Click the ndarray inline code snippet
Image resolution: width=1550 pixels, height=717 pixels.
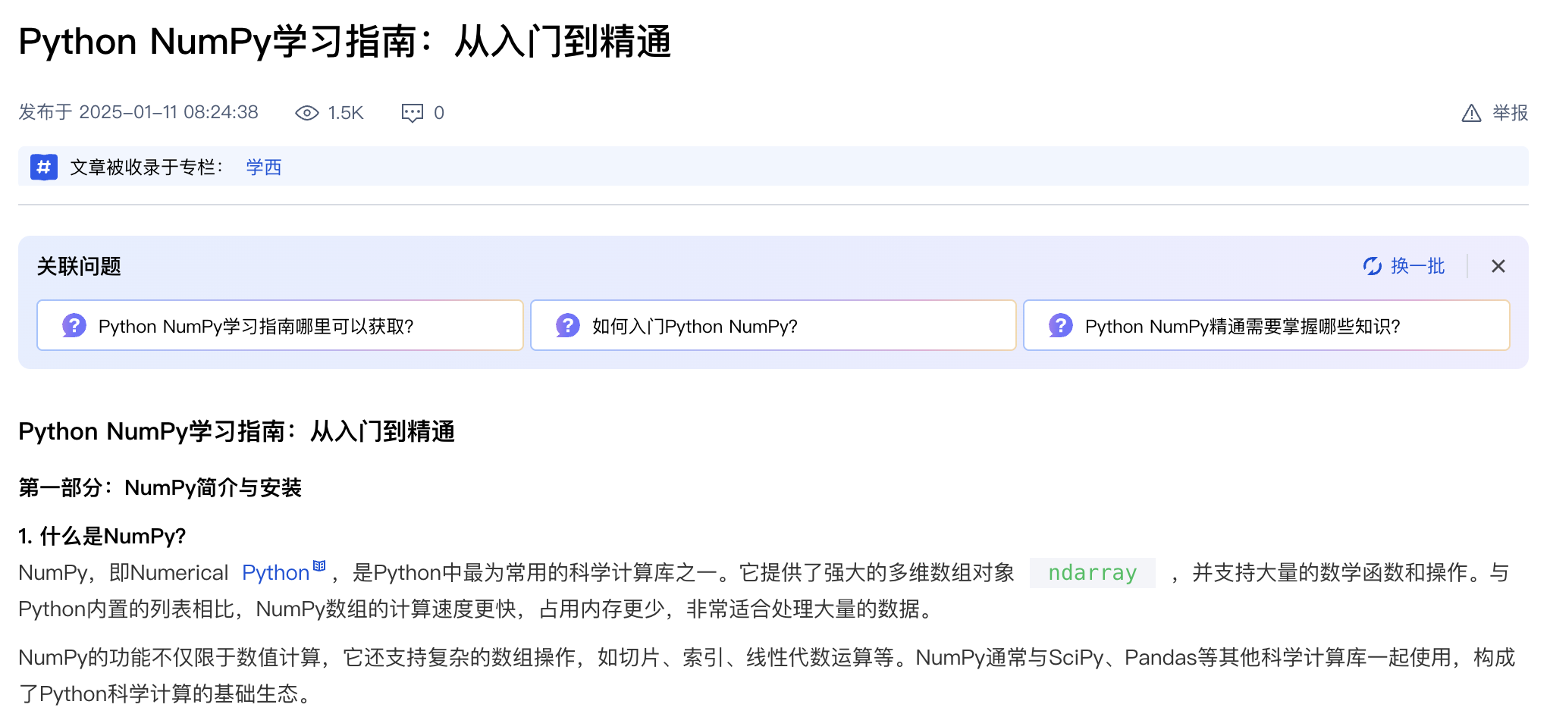pyautogui.click(x=1092, y=573)
